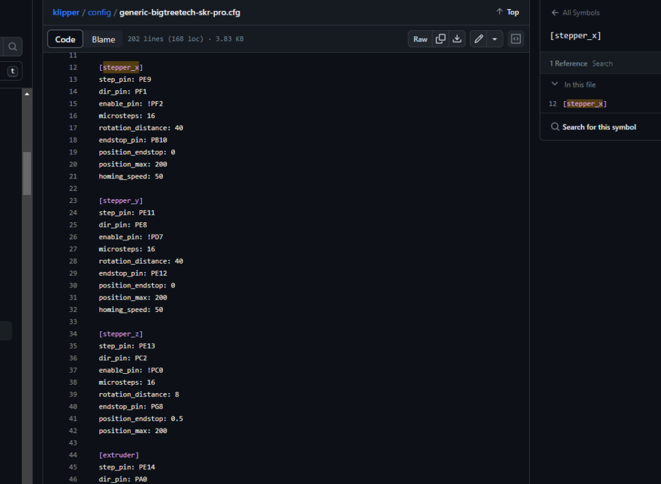This screenshot has width=661, height=484.
Task: Click line number 44
Action: point(73,455)
